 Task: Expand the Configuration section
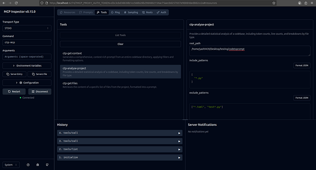pos(27,83)
